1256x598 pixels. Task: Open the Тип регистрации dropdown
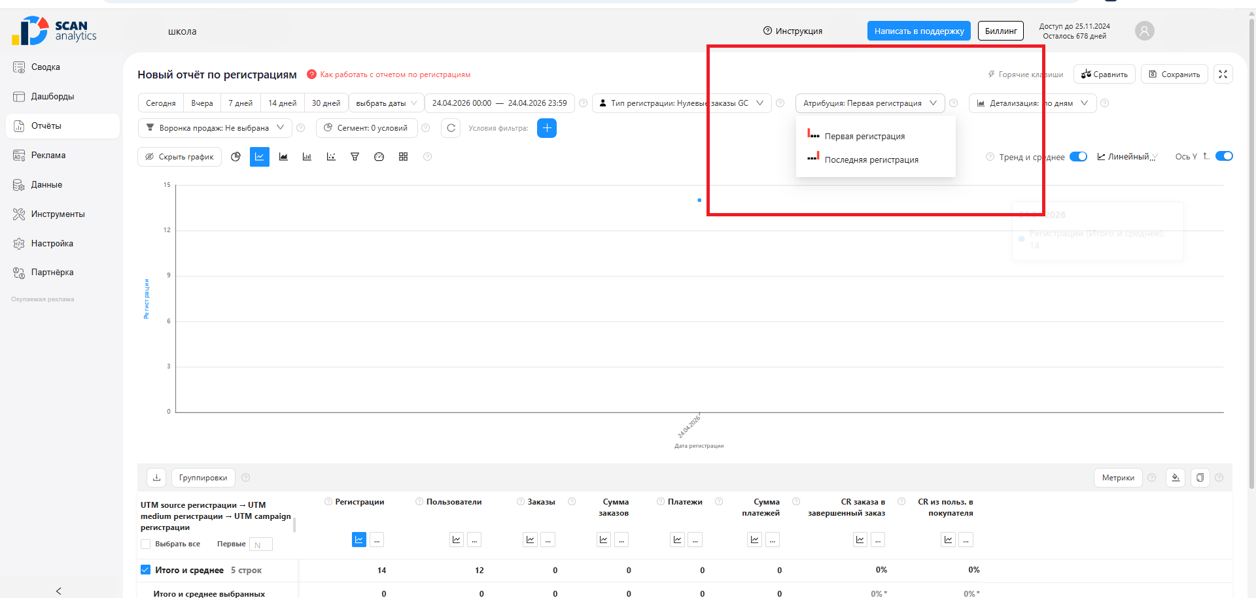682,103
